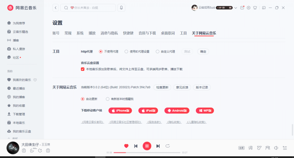This screenshot has width=294, height=158.
Task: Collapse the sidebar 收起 chevron
Action: coord(9,138)
